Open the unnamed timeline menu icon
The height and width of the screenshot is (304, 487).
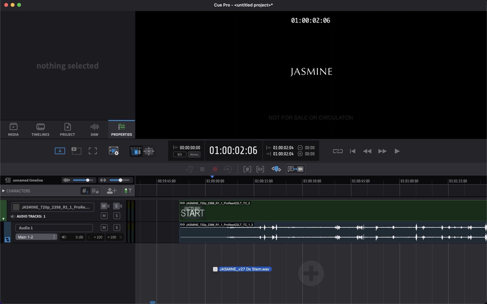tap(8, 180)
